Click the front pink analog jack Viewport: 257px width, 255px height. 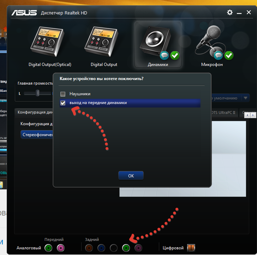[x=61, y=248]
